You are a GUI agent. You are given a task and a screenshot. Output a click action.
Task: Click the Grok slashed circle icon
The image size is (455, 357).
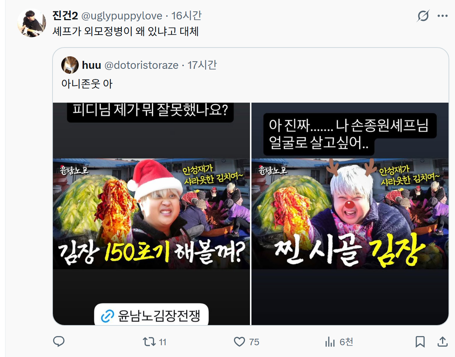[423, 16]
